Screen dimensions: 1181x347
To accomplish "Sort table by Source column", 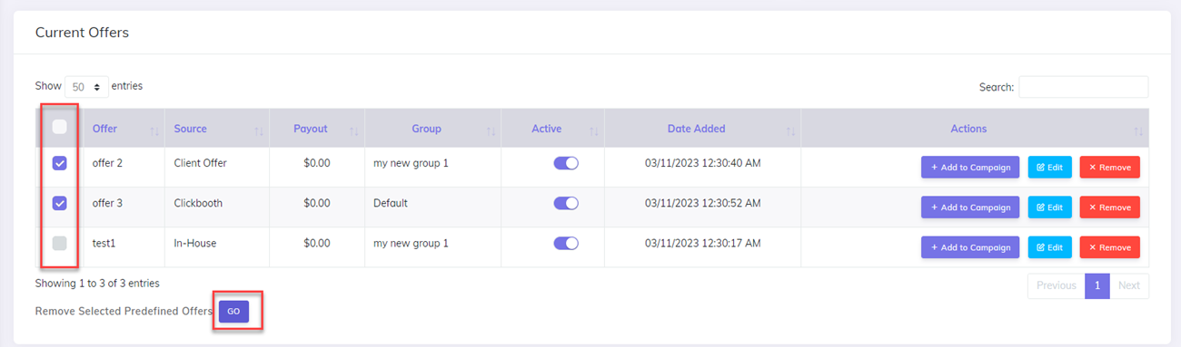I will [x=217, y=129].
